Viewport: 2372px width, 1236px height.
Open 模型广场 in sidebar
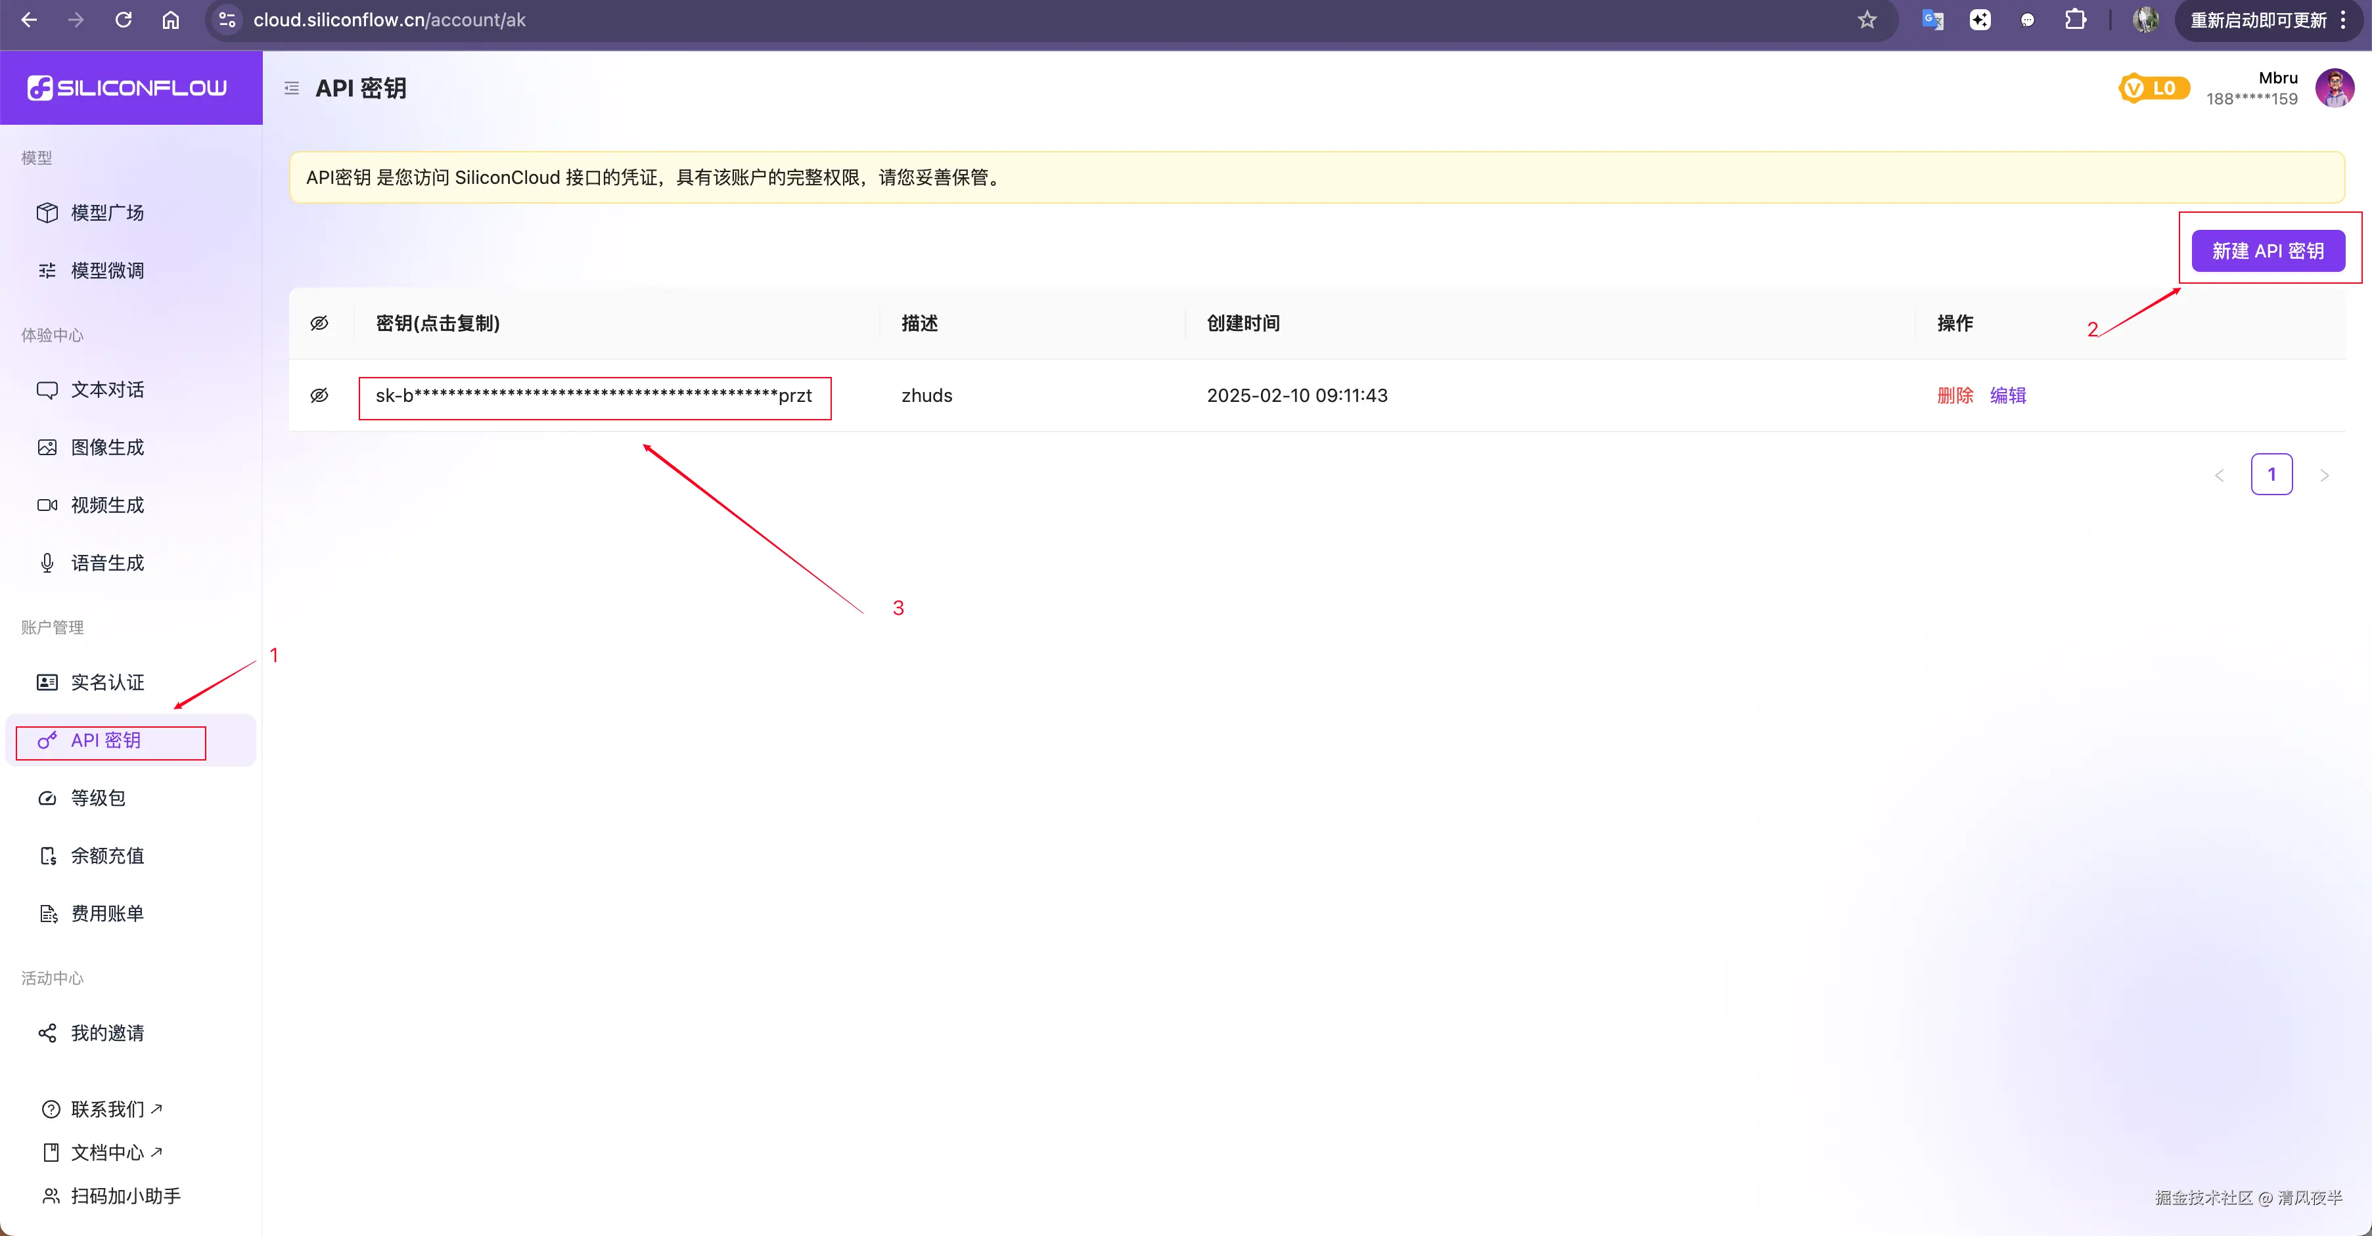(108, 213)
